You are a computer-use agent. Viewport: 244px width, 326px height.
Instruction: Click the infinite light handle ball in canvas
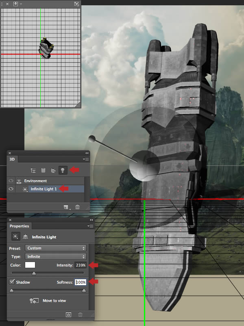coord(92,139)
